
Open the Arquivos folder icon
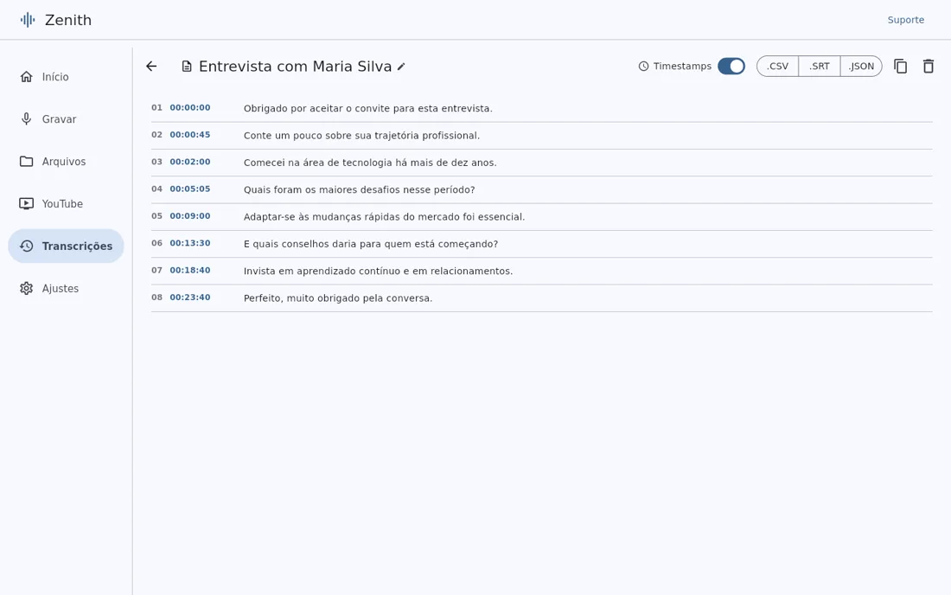26,162
